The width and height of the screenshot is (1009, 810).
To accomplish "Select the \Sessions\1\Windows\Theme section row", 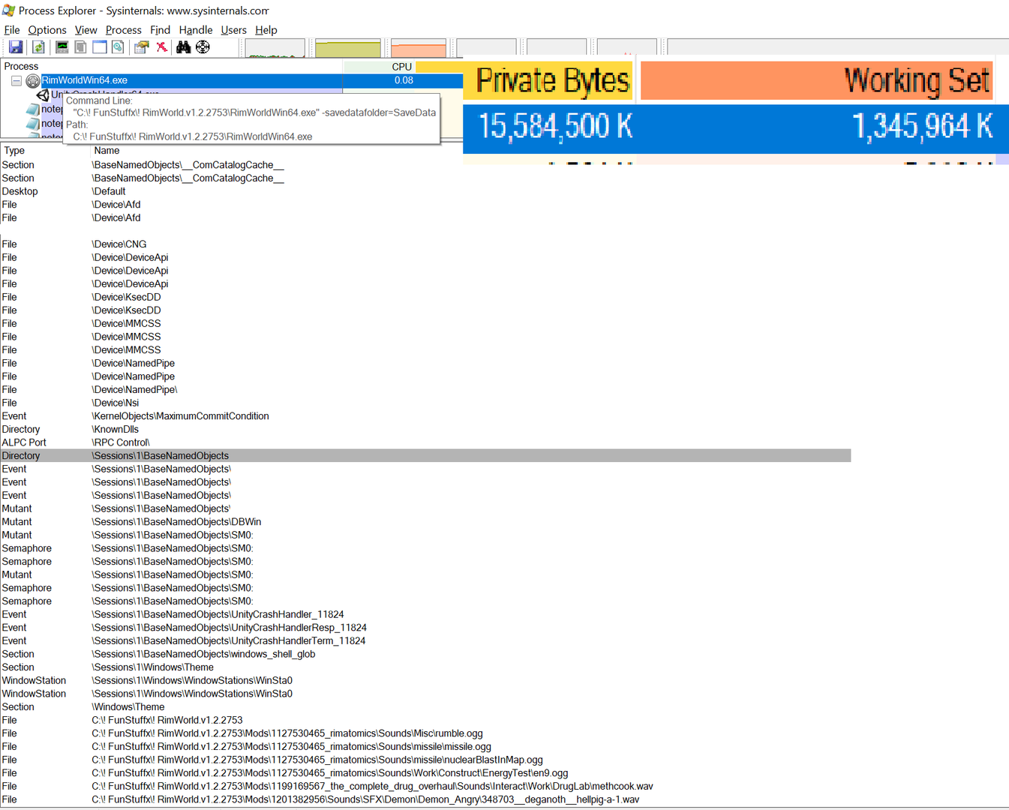I will click(425, 667).
